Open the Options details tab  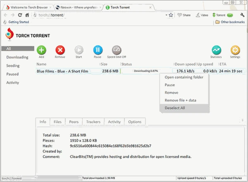click(135, 122)
